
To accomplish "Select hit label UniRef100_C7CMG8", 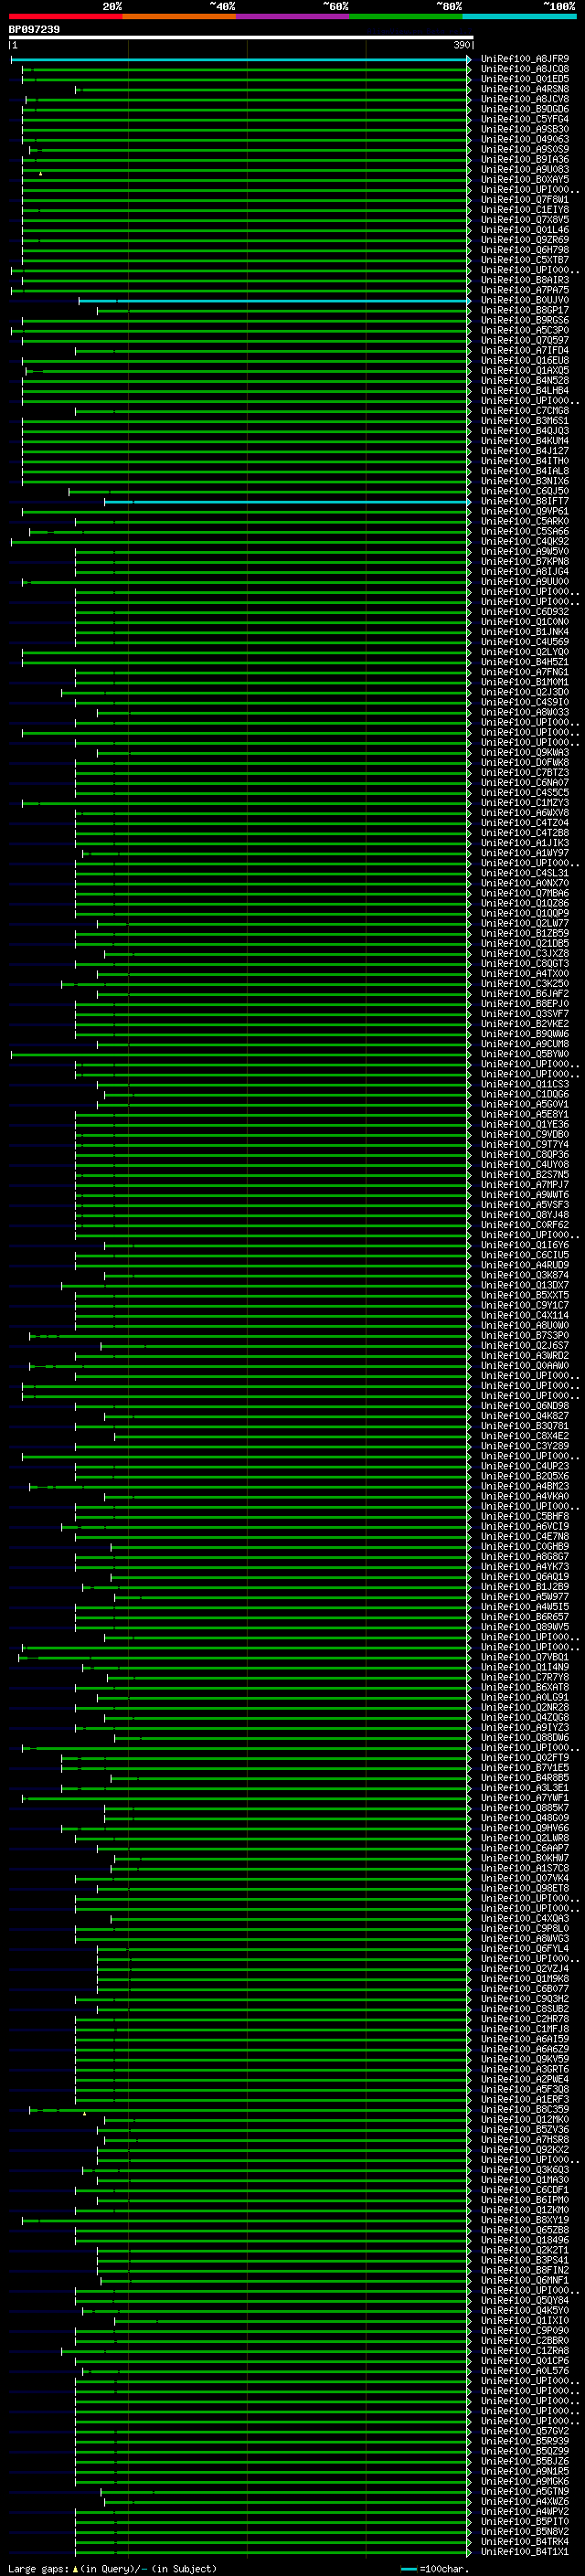I will coord(524,411).
